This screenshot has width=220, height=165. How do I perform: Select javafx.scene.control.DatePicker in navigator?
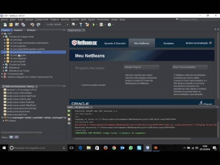pos(21,96)
